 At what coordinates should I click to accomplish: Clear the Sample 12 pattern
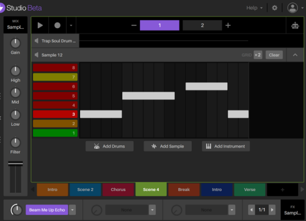[x=274, y=55]
